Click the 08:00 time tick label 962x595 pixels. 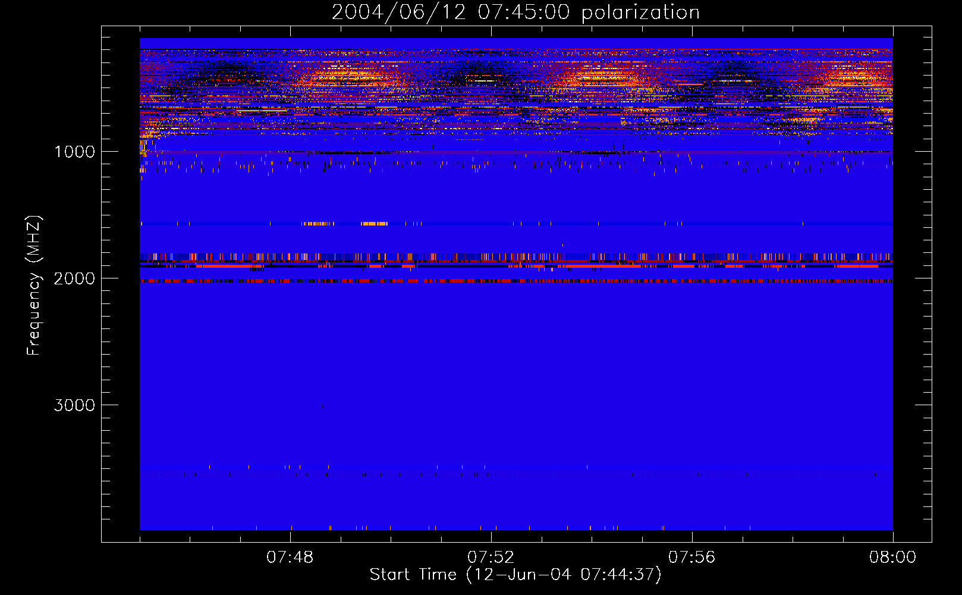[892, 558]
